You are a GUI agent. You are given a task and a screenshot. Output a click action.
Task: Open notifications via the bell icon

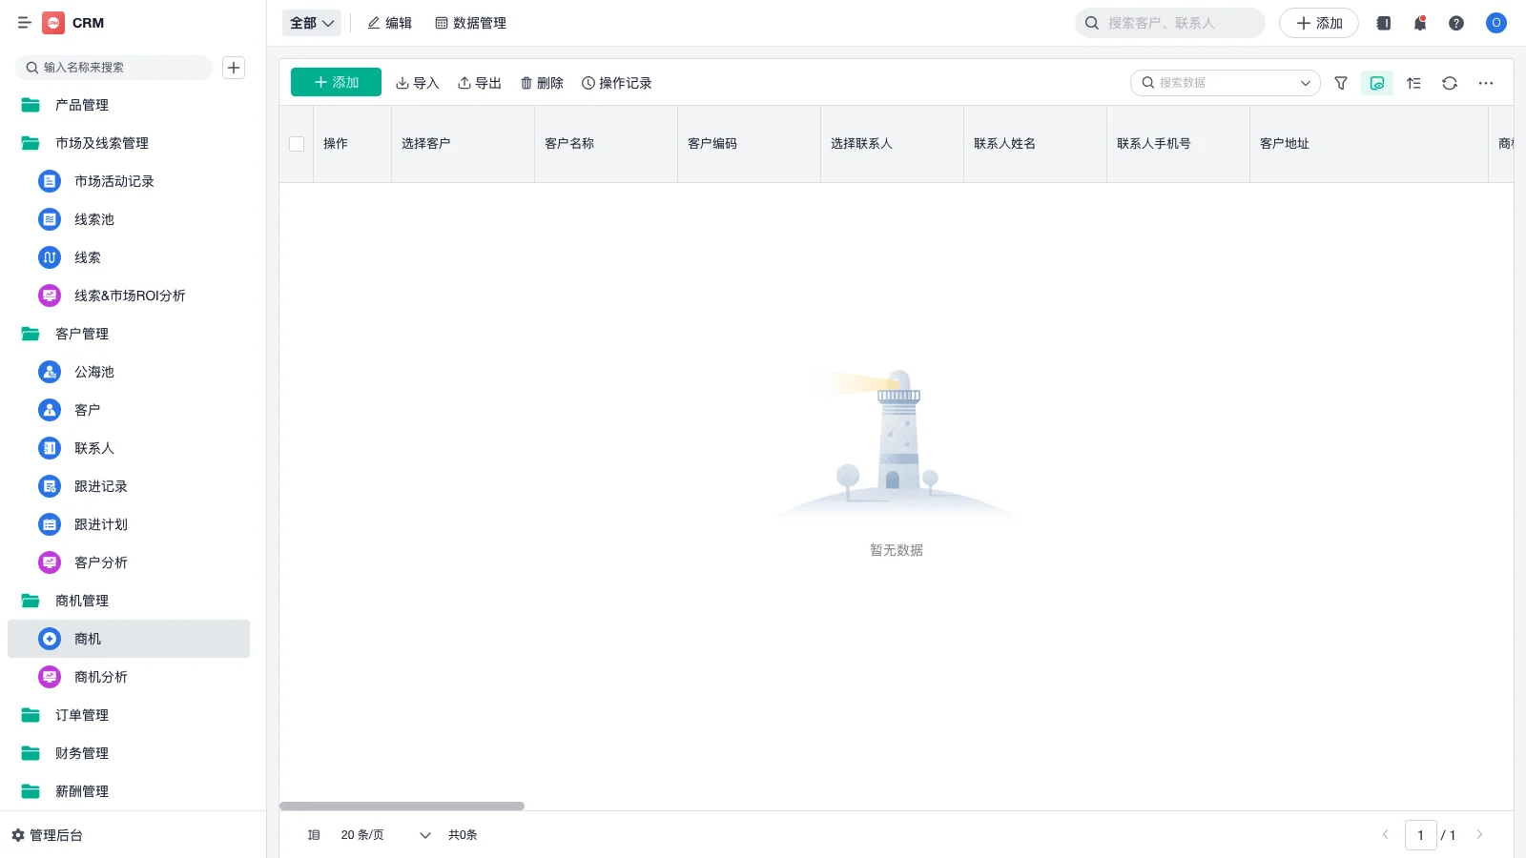pos(1419,23)
